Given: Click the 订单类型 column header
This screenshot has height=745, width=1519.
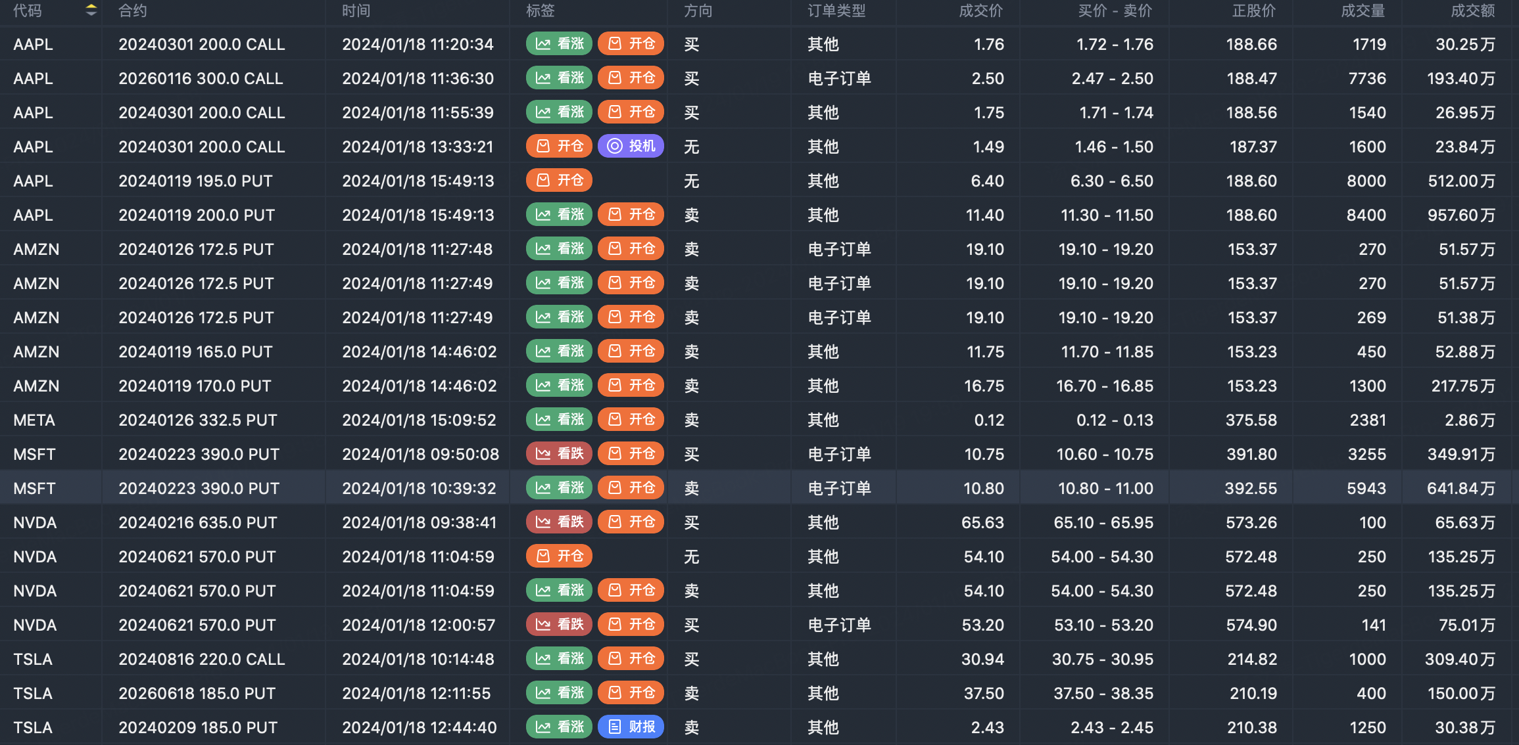Looking at the screenshot, I should (x=836, y=11).
